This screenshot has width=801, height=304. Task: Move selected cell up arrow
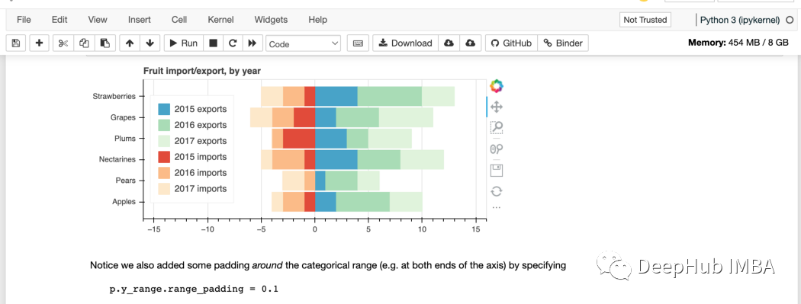(130, 43)
